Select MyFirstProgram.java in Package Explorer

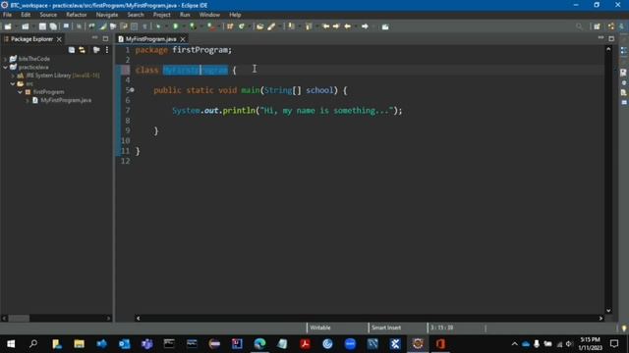pyautogui.click(x=66, y=100)
